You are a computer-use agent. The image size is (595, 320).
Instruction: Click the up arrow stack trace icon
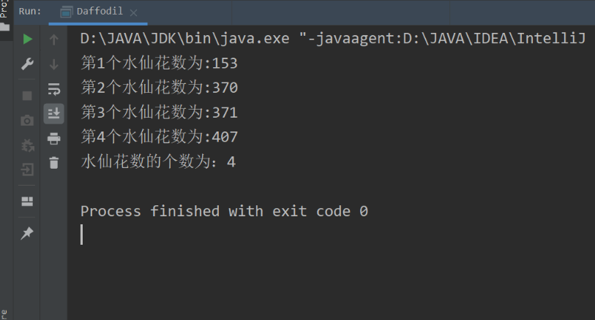pyautogui.click(x=54, y=39)
